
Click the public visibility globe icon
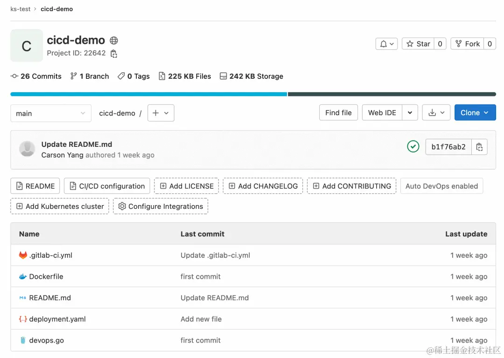[x=114, y=41]
